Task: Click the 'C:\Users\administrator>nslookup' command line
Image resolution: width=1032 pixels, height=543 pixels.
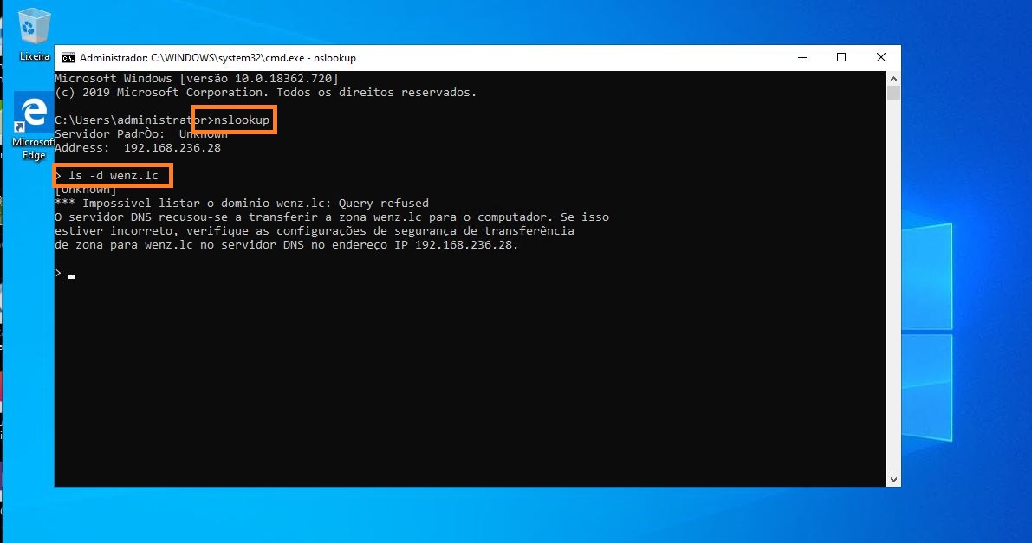Action: click(x=162, y=120)
